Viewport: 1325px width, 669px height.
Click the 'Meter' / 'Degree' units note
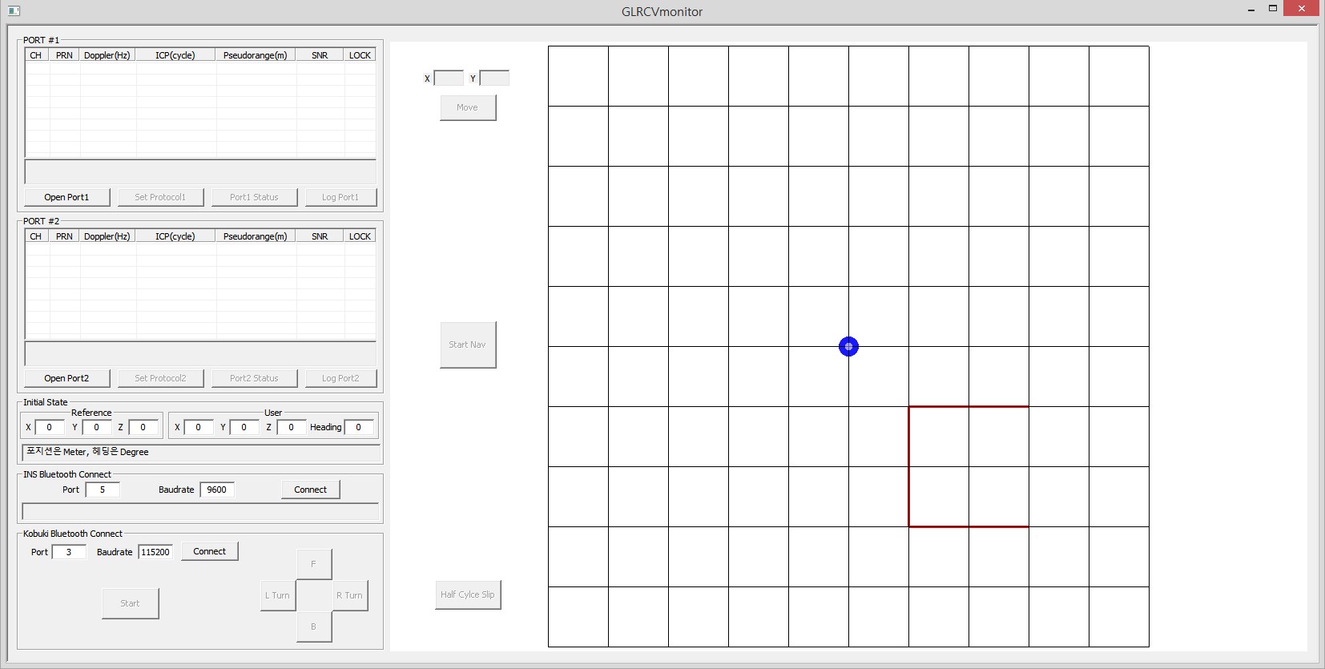click(200, 452)
